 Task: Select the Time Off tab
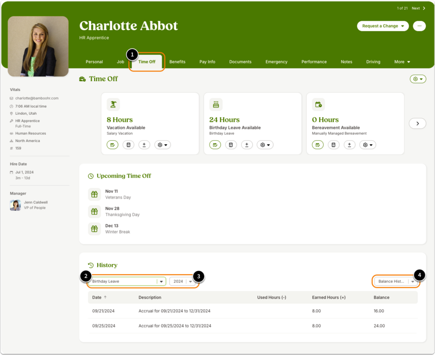click(147, 62)
